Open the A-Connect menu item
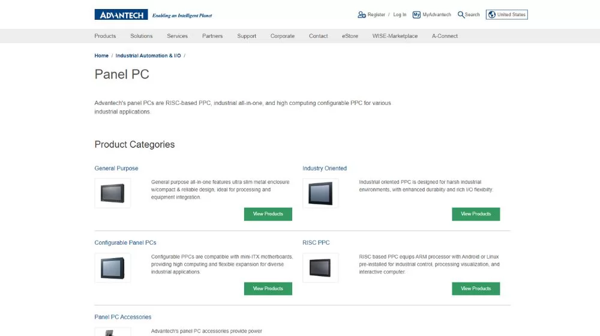Viewport: 600px width, 336px height. (445, 36)
